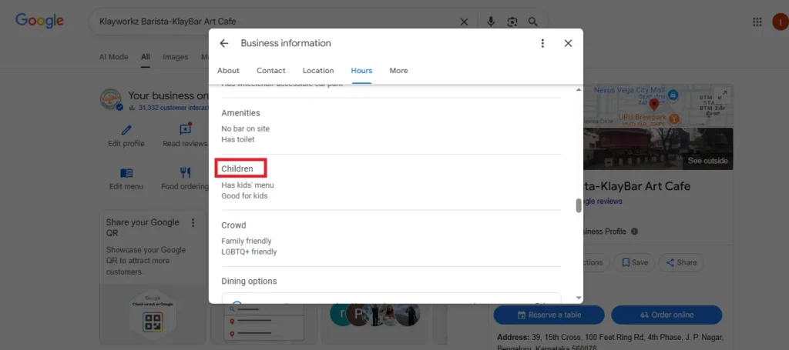Click the Edit menu book icon
789x350 pixels.
click(126, 173)
